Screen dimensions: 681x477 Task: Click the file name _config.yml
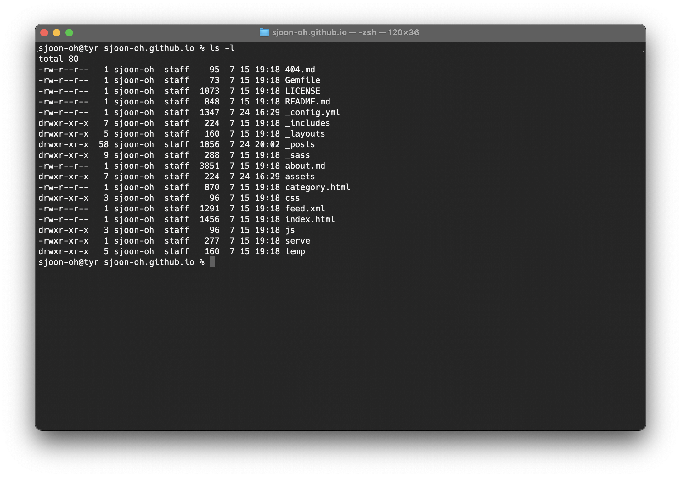[312, 112]
